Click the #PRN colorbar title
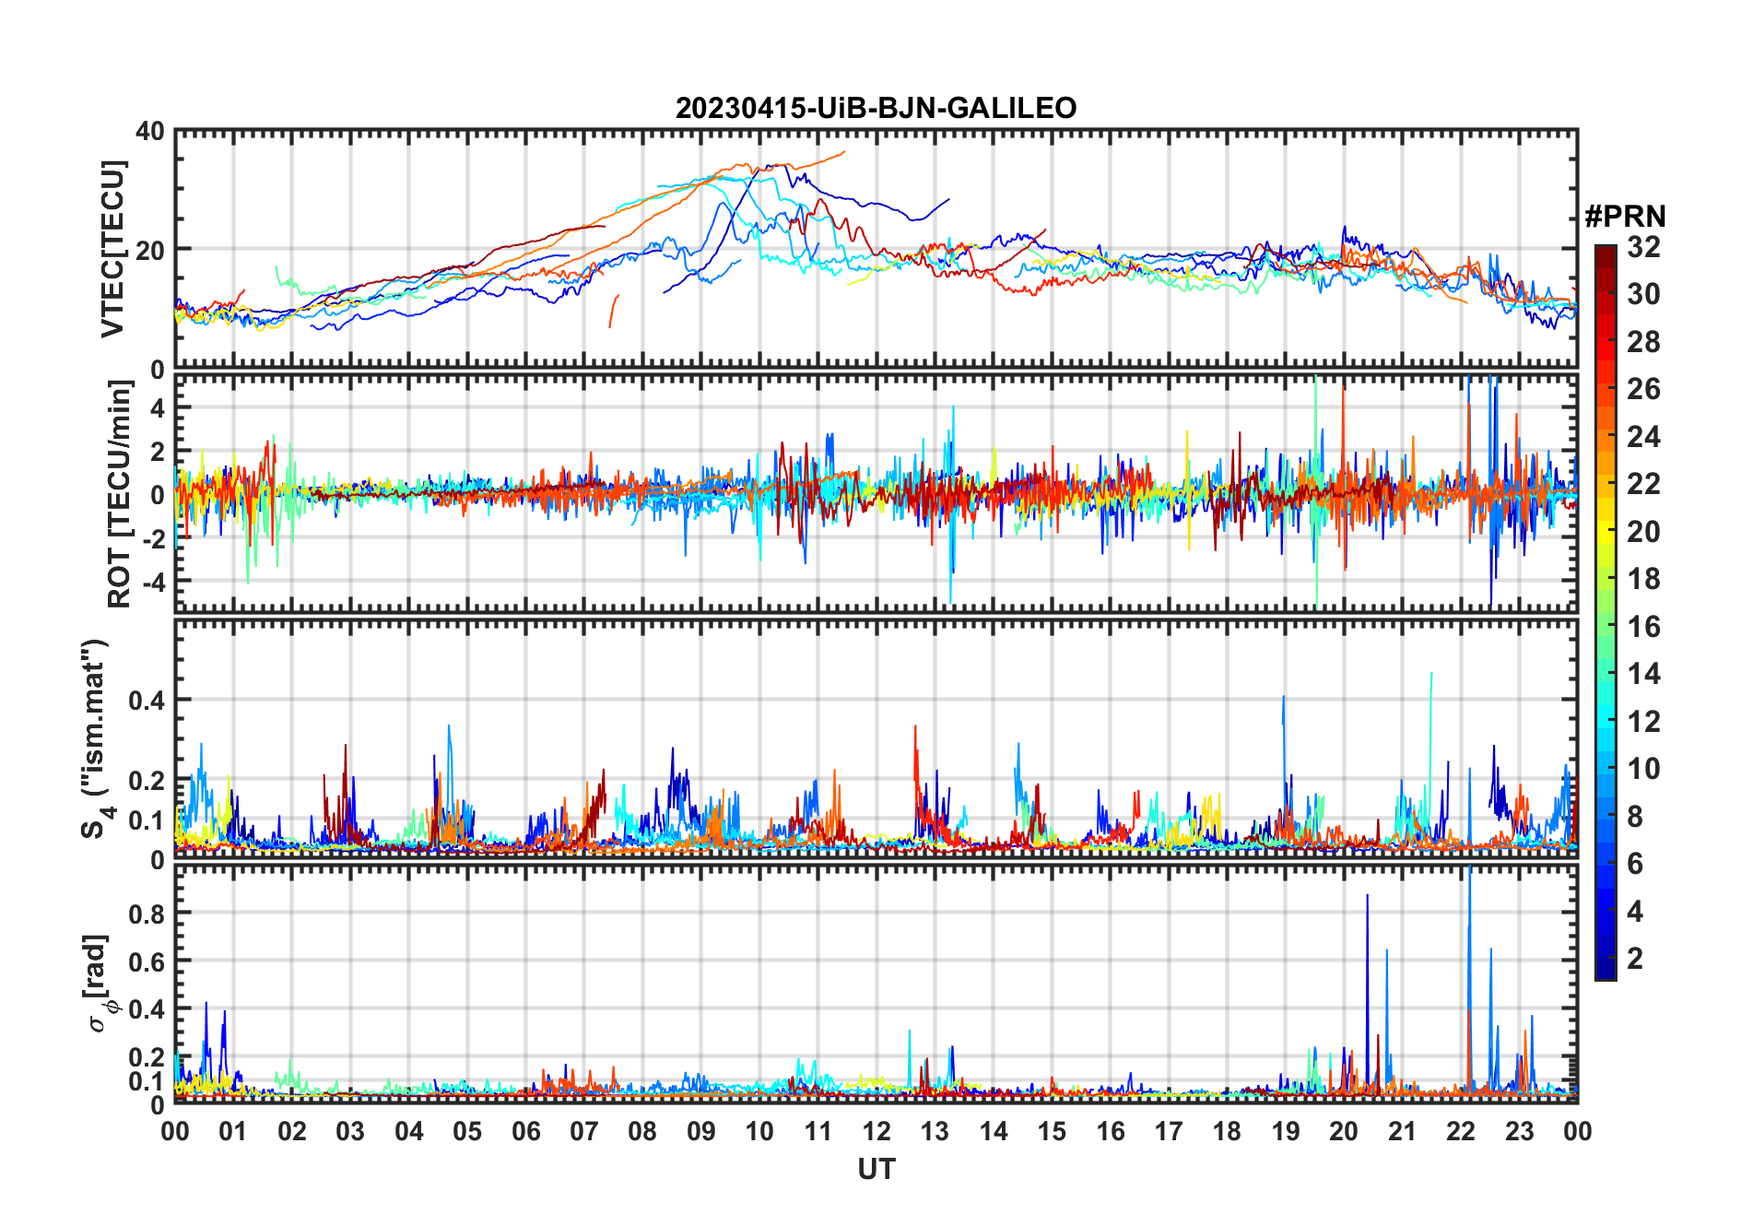 click(x=1625, y=217)
